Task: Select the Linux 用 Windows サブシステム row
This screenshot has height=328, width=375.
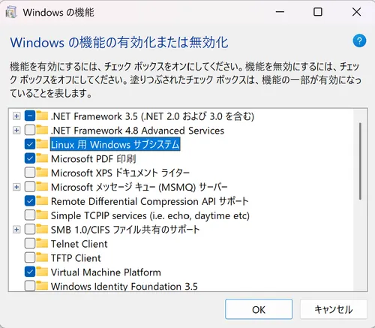Action: [x=115, y=144]
